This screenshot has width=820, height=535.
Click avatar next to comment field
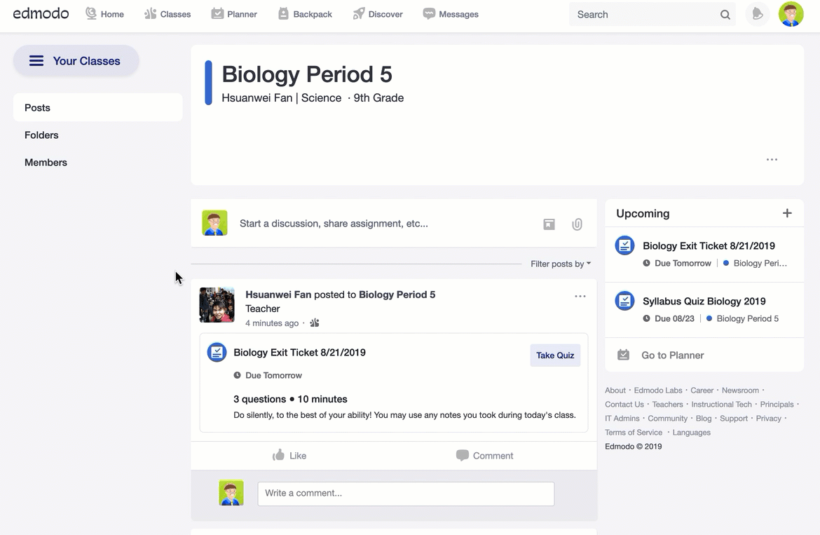click(231, 493)
